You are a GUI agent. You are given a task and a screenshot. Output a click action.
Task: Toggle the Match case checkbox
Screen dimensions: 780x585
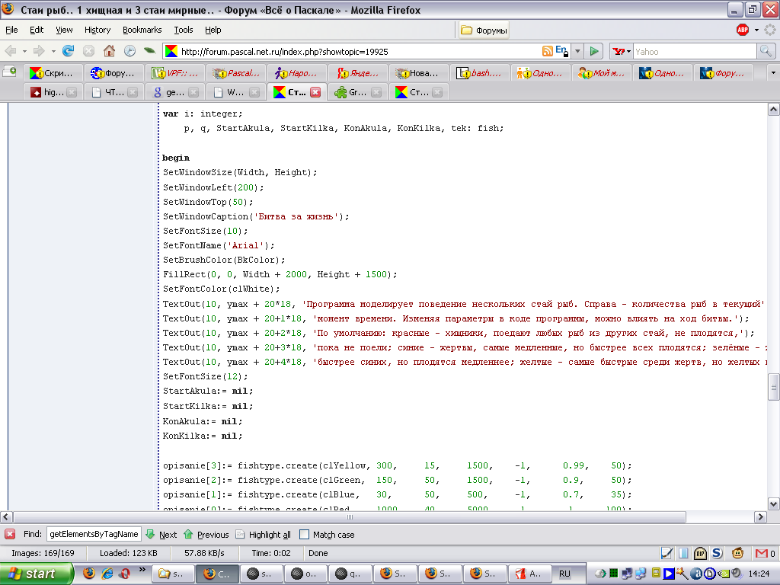tap(305, 535)
